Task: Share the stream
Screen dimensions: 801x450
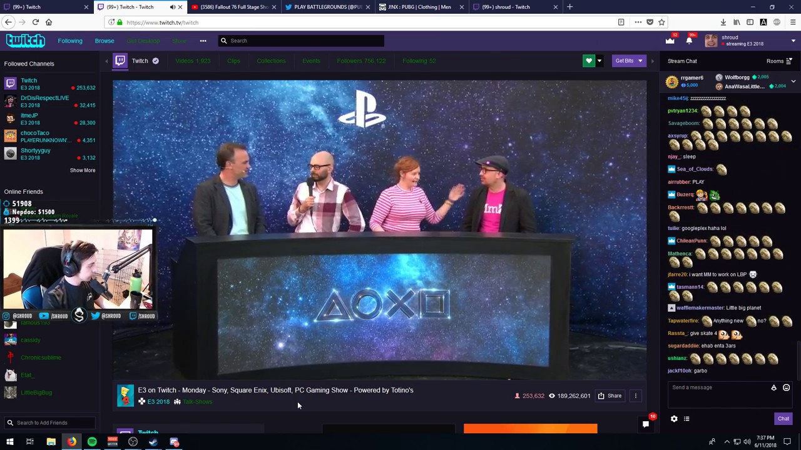Action: 610,396
